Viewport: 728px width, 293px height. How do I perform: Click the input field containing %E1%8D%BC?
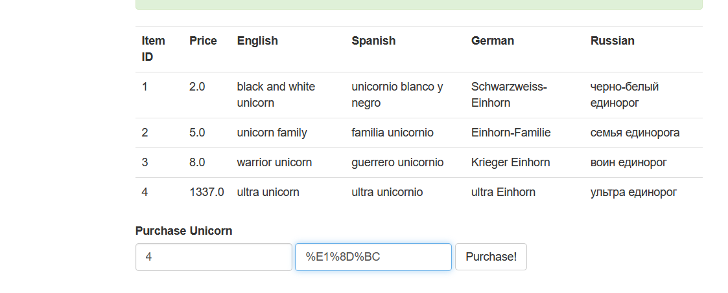pos(373,257)
